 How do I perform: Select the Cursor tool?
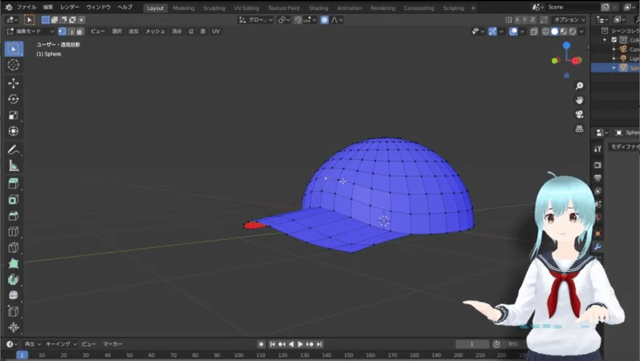(13, 65)
